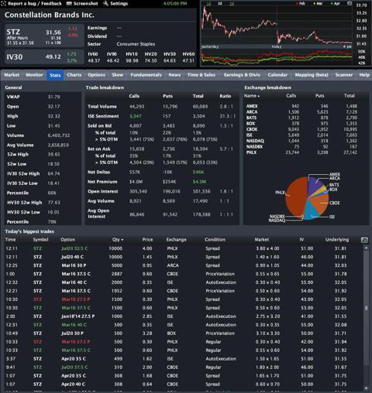Image resolution: width=372 pixels, height=393 pixels.
Task: Pop out Today's biggest trades table icon
Action: (364, 240)
